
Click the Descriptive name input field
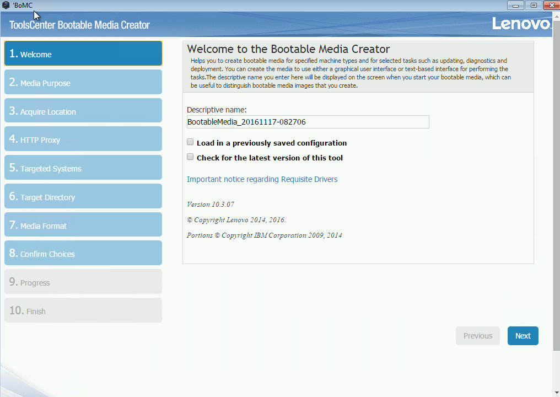click(308, 122)
